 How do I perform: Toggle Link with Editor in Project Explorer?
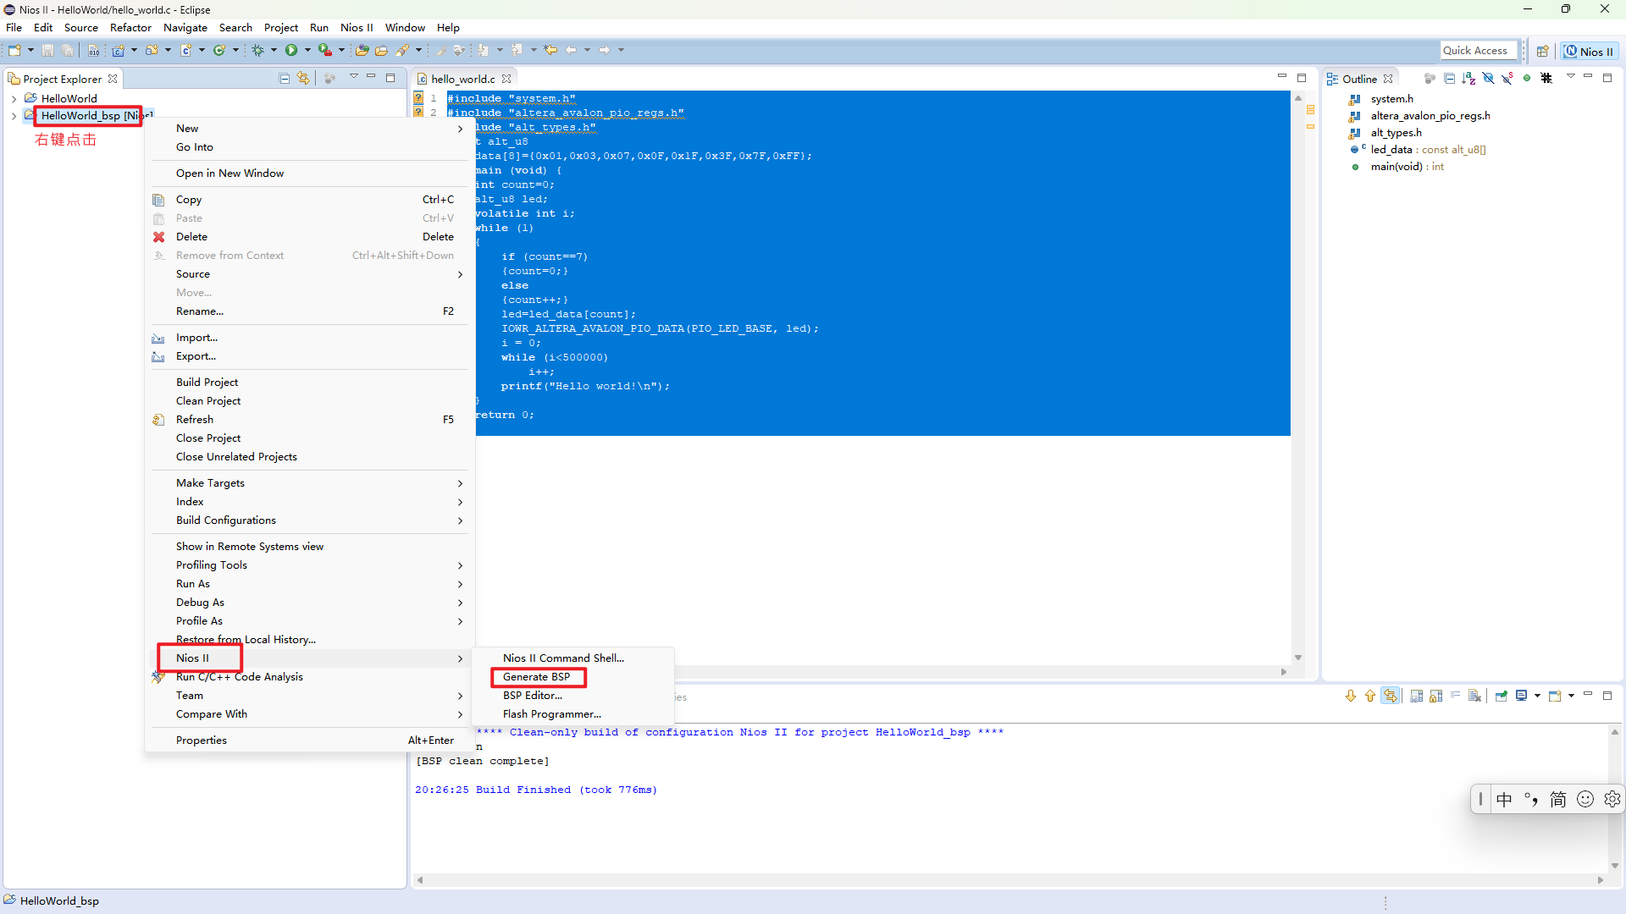coord(303,79)
